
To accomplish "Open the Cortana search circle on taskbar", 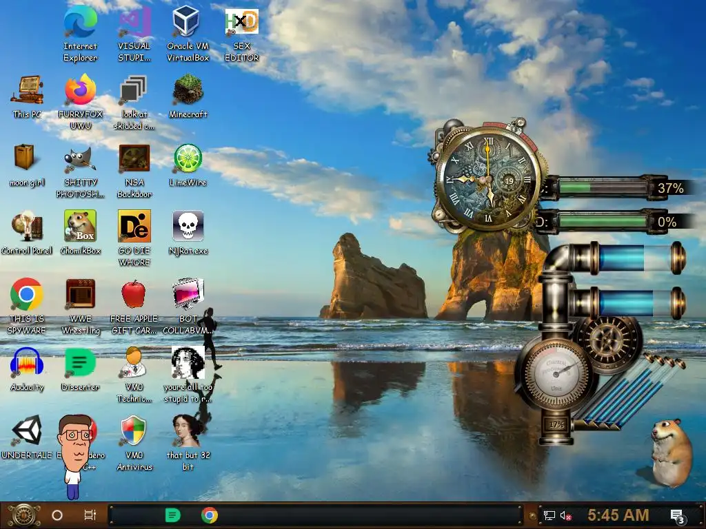I will pos(57,515).
